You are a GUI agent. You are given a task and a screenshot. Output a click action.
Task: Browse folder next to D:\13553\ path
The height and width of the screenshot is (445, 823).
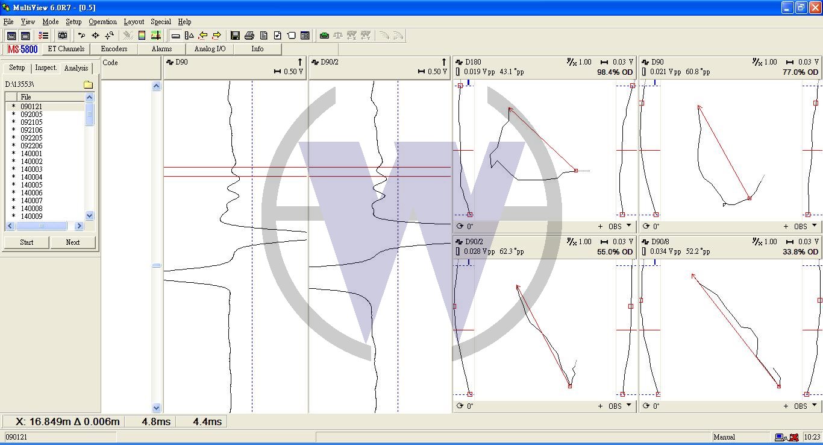88,84
